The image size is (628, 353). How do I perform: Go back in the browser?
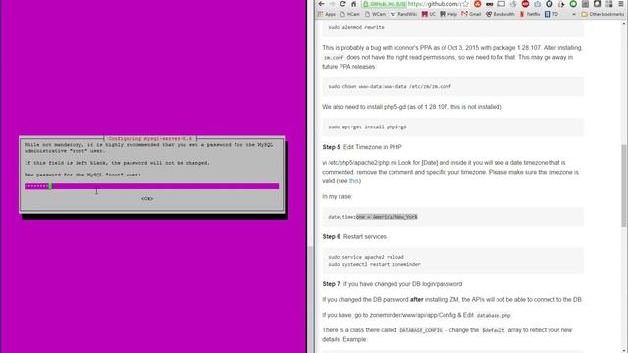(321, 4)
